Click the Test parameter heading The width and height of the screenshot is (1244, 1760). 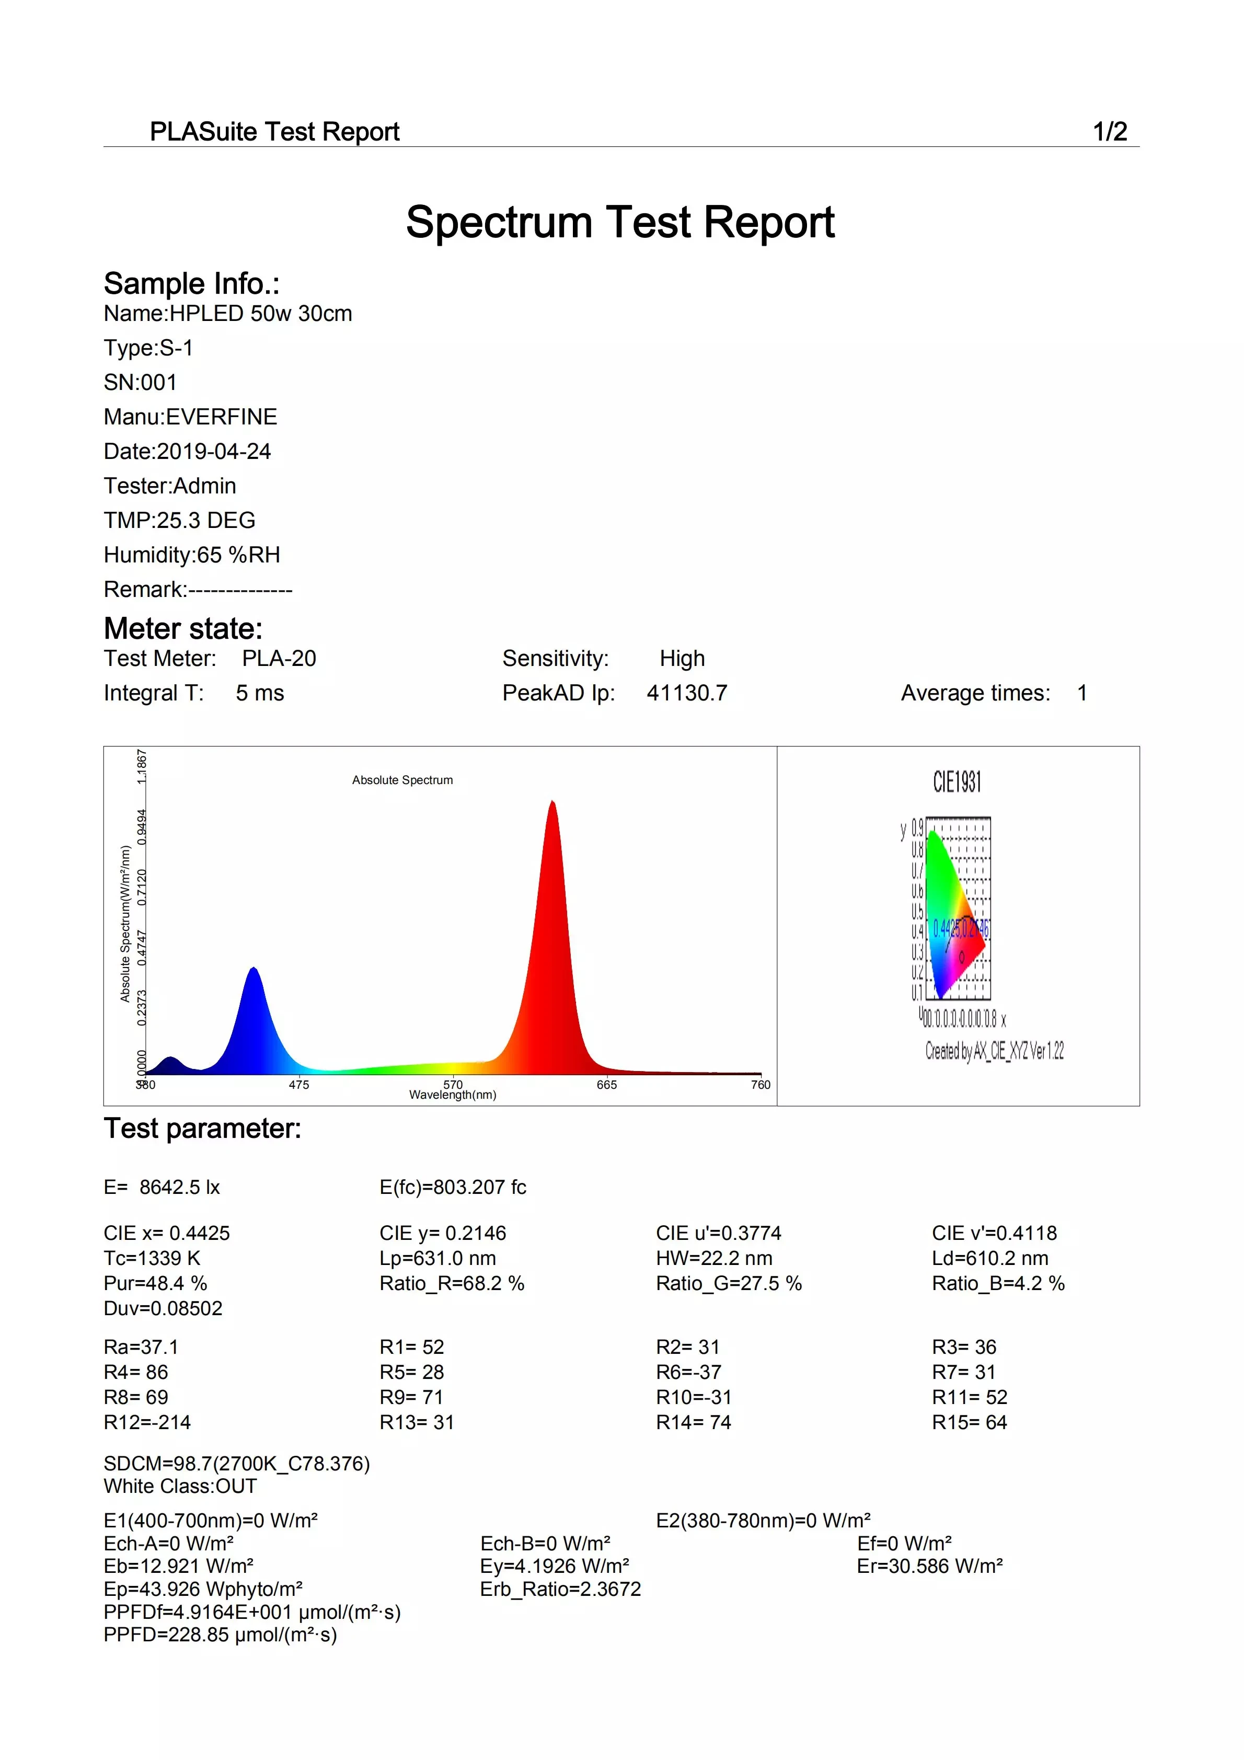[x=202, y=1129]
